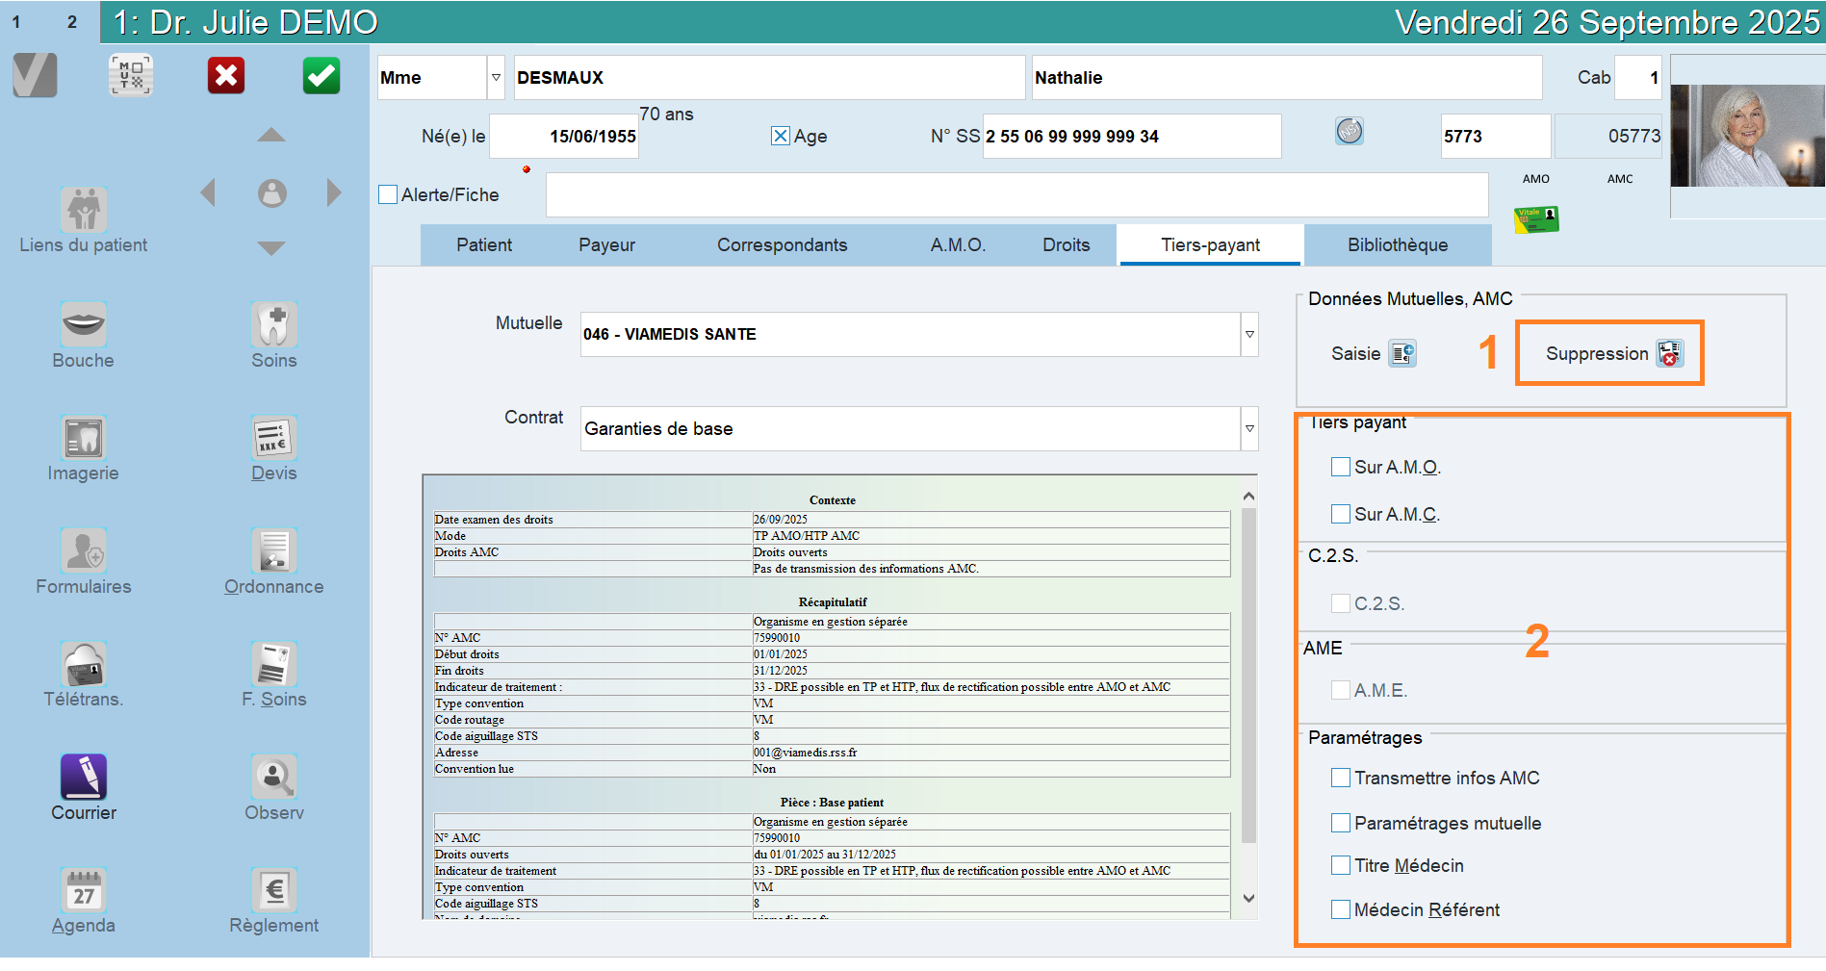Image resolution: width=1826 pixels, height=971 pixels.
Task: Open the Agenda calendar icon
Action: [x=84, y=890]
